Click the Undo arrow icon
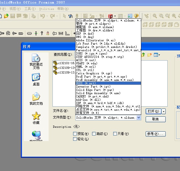The width and height of the screenshot is (180, 171). [x=43, y=16]
